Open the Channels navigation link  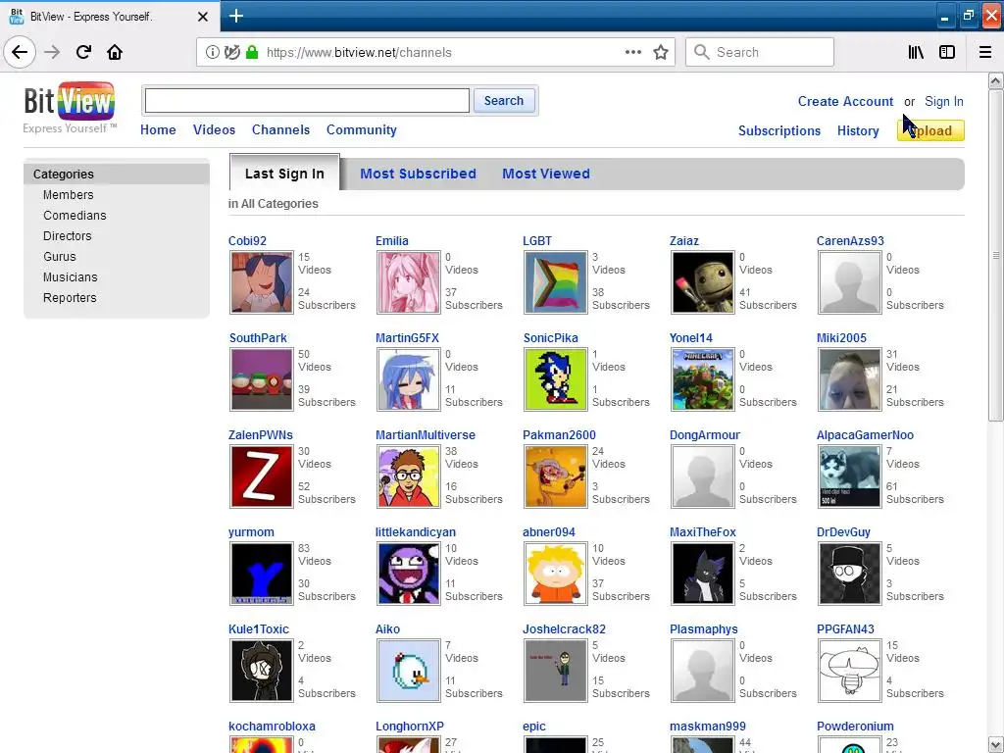(280, 130)
